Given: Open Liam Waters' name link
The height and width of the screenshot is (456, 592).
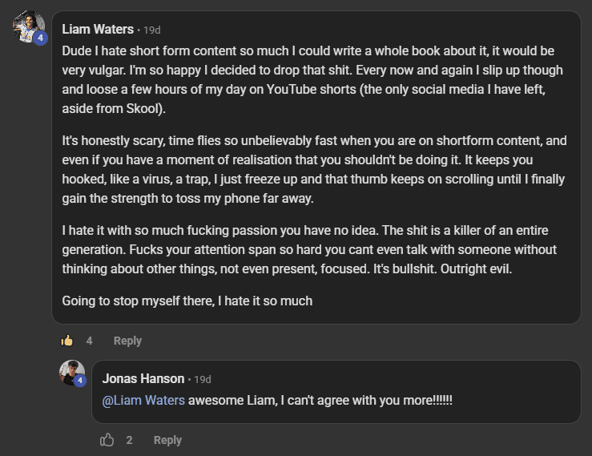Looking at the screenshot, I should coord(99,29).
